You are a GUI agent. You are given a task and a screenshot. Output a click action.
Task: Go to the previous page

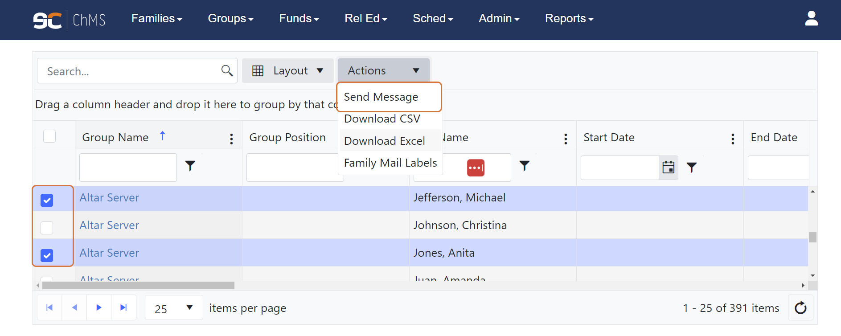pyautogui.click(x=74, y=307)
